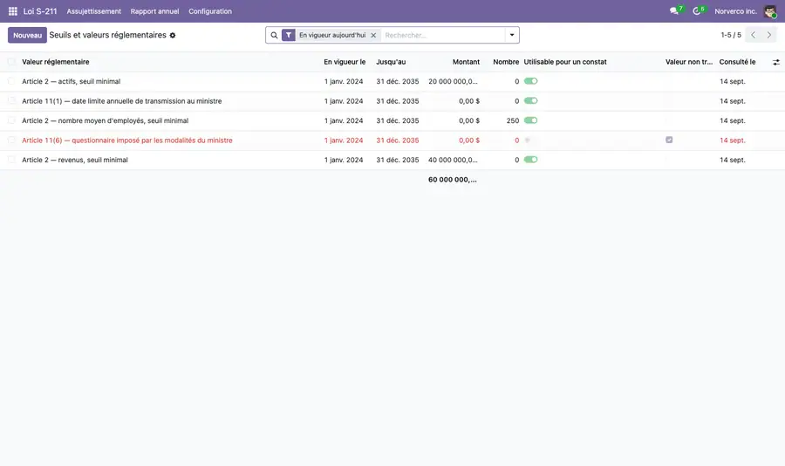This screenshot has width=785, height=466.
Task: Open the activities clock icon
Action: click(696, 11)
